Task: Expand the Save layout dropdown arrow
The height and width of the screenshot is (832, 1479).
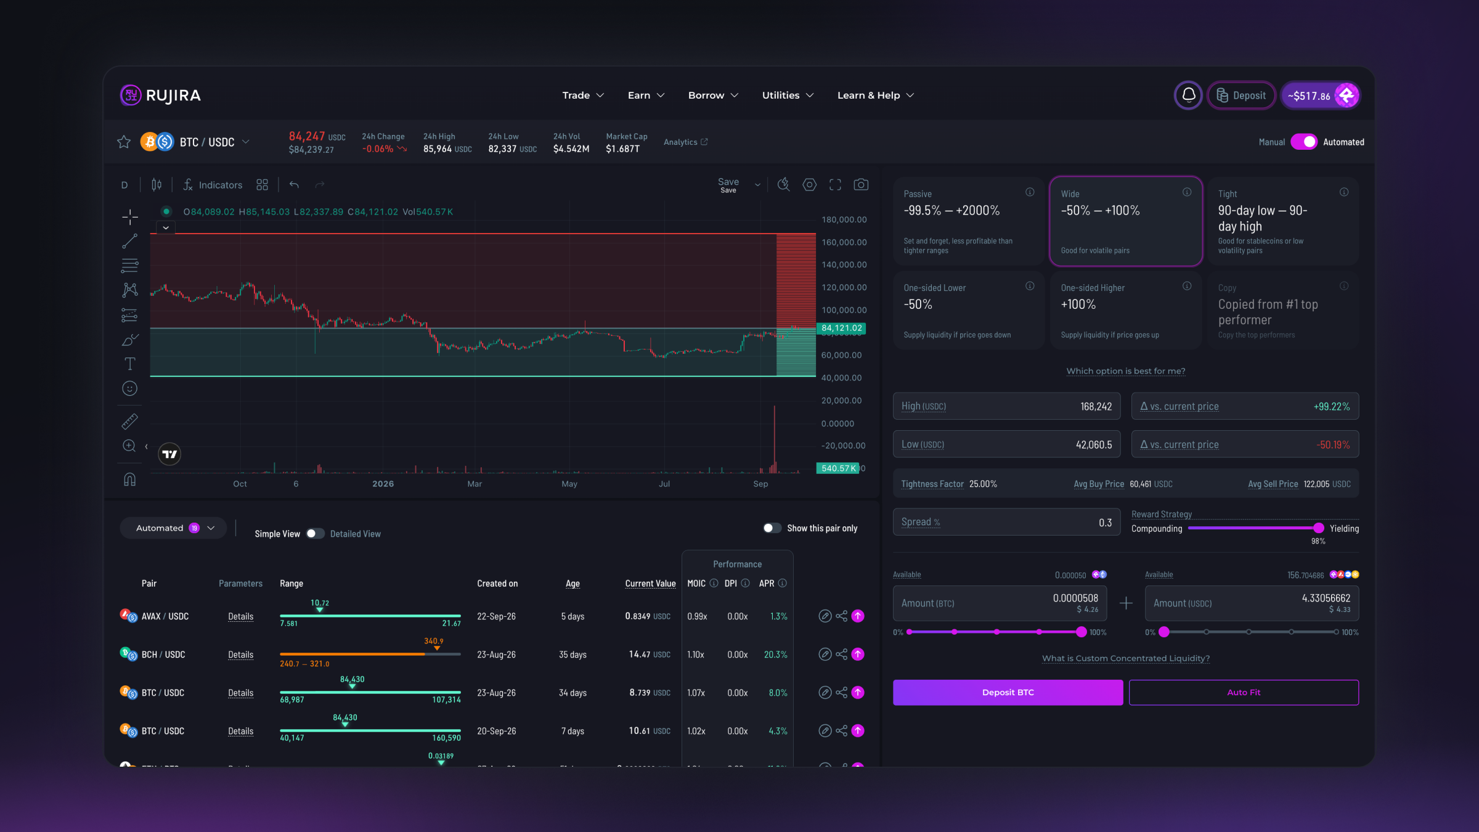Action: (x=757, y=185)
